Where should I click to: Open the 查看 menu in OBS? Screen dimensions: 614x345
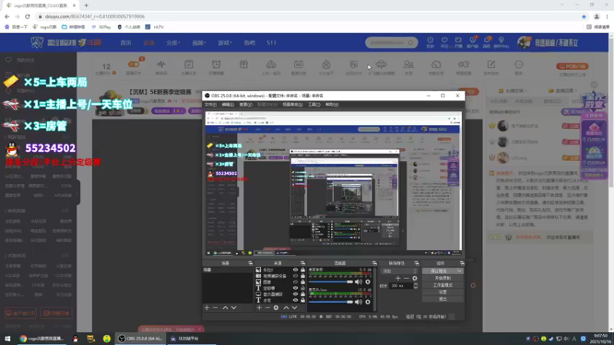[x=246, y=104]
